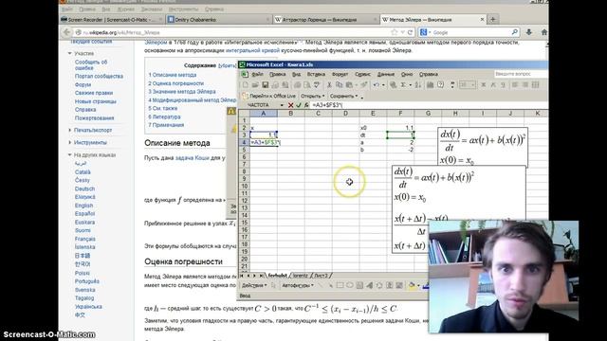The width and height of the screenshot is (607, 341).
Task: Confirm formula with green checkmark
Action: [x=299, y=105]
